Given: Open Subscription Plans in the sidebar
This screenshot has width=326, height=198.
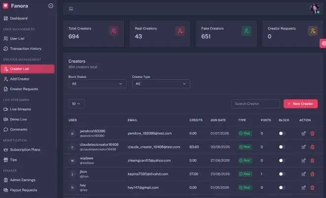Looking at the screenshot, I should [28, 150].
